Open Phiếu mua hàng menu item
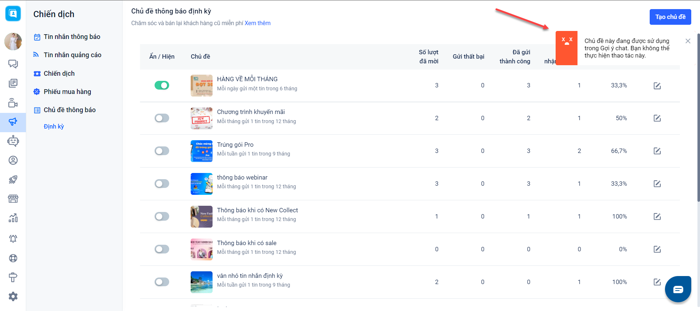Screen dimensions: 700x311 (67, 92)
